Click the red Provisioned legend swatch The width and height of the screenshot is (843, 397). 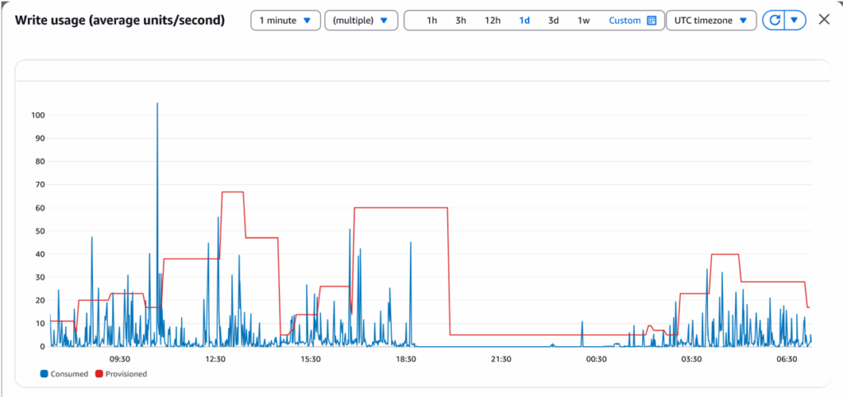(99, 374)
